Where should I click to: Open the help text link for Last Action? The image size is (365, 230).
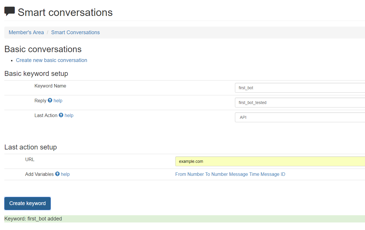[69, 115]
